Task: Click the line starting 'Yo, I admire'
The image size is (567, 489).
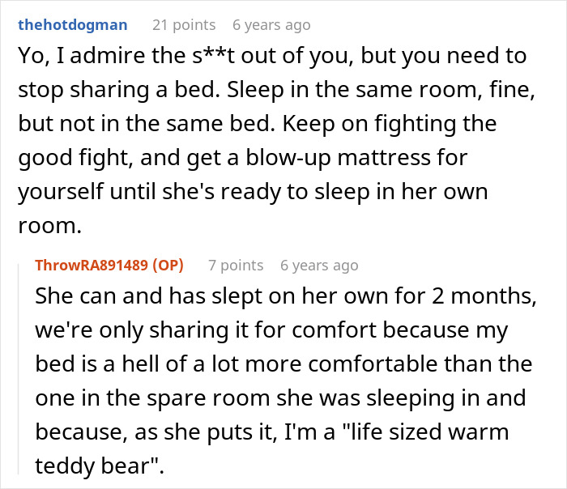Action: [x=267, y=59]
